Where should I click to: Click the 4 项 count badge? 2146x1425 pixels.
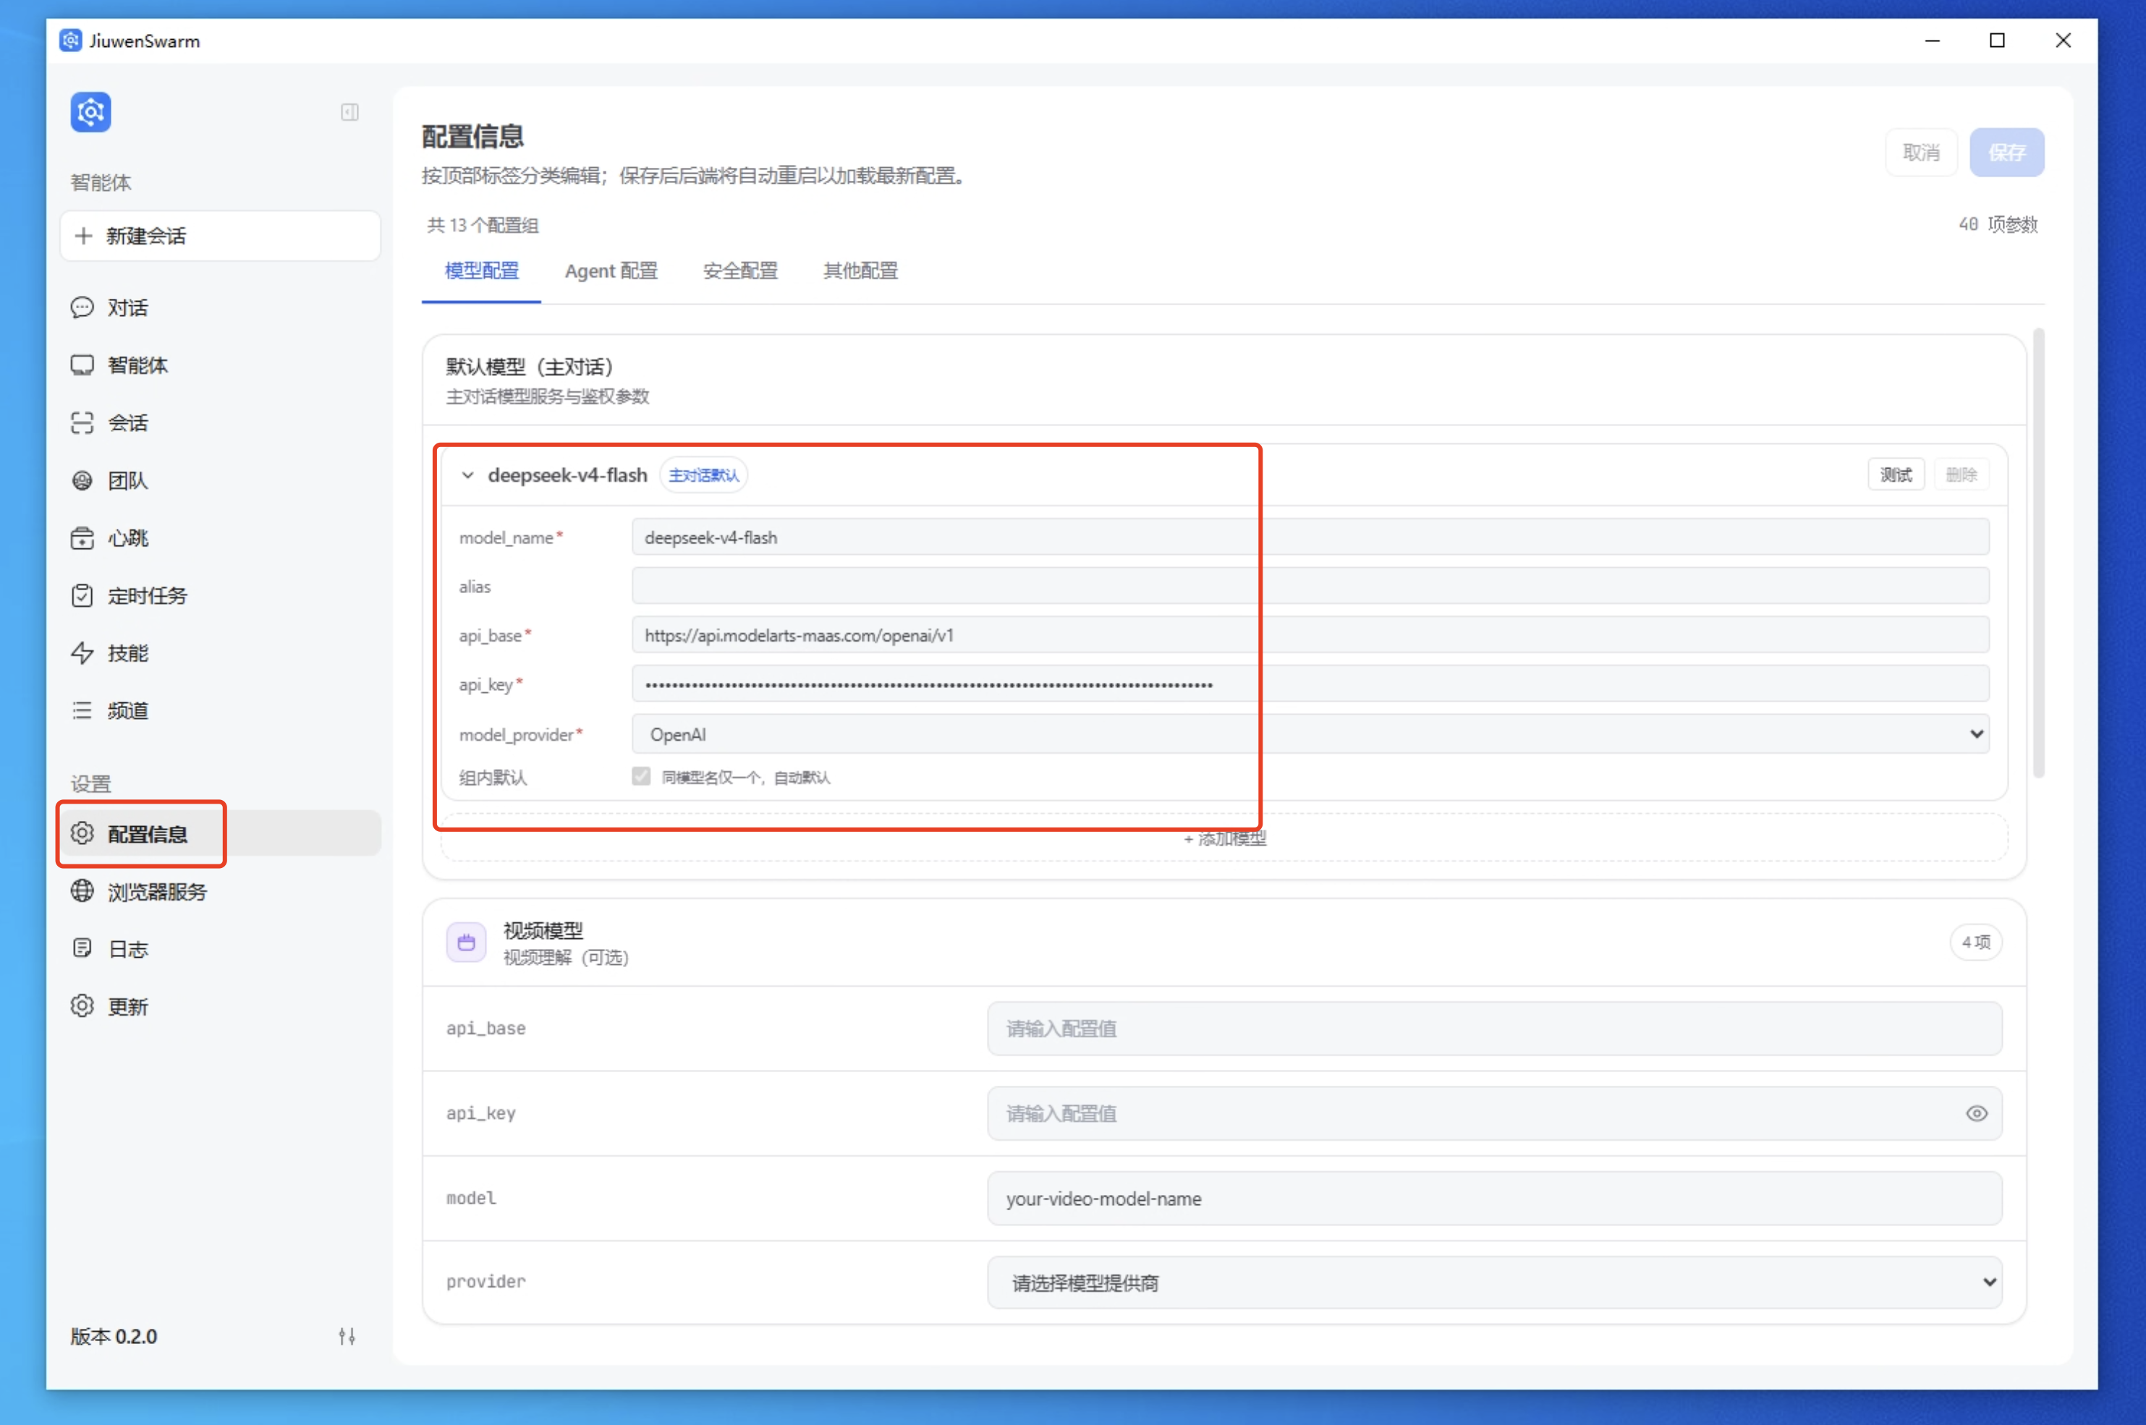[1975, 943]
